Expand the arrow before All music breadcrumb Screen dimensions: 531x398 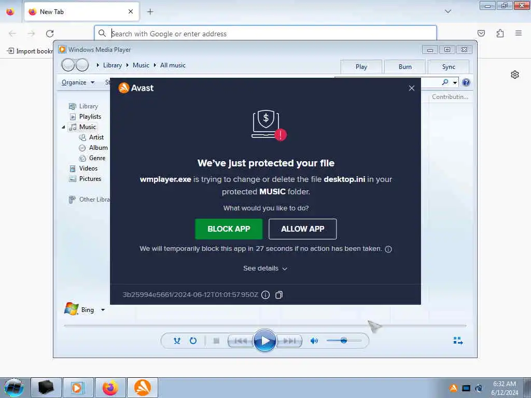pos(155,65)
